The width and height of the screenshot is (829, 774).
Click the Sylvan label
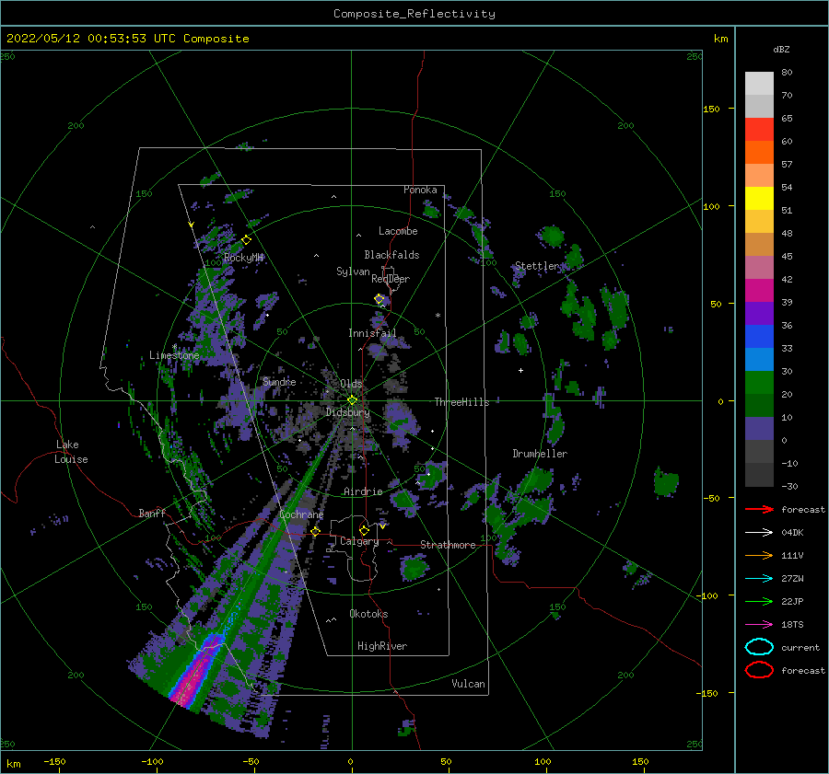(353, 271)
